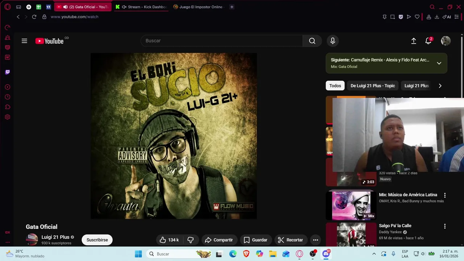Open sidebar settings gear
This screenshot has width=464, height=261.
point(8,117)
